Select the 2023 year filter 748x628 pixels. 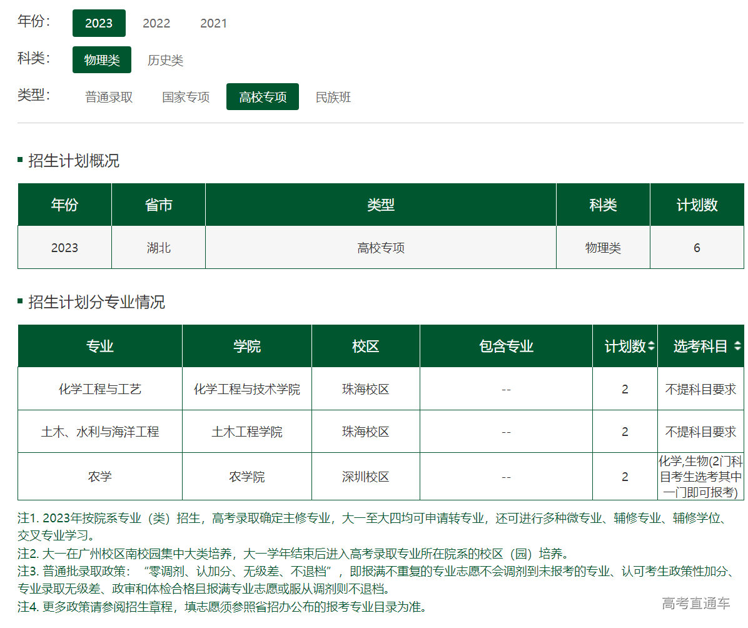pos(99,23)
